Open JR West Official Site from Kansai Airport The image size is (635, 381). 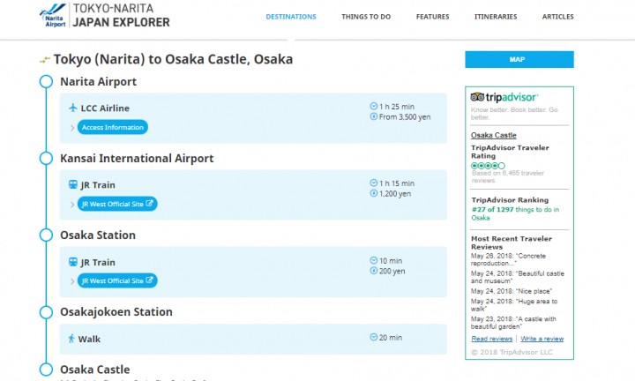pos(117,204)
